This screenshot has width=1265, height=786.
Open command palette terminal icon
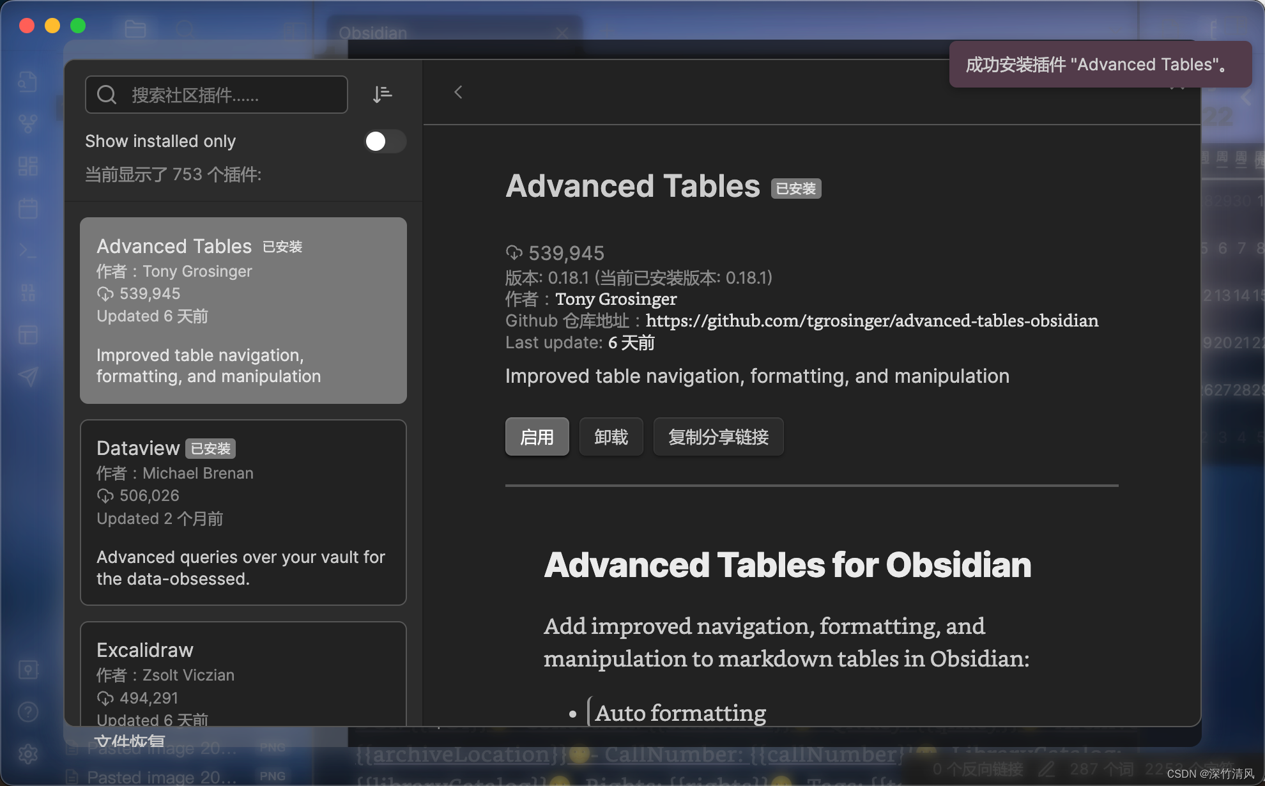[27, 250]
